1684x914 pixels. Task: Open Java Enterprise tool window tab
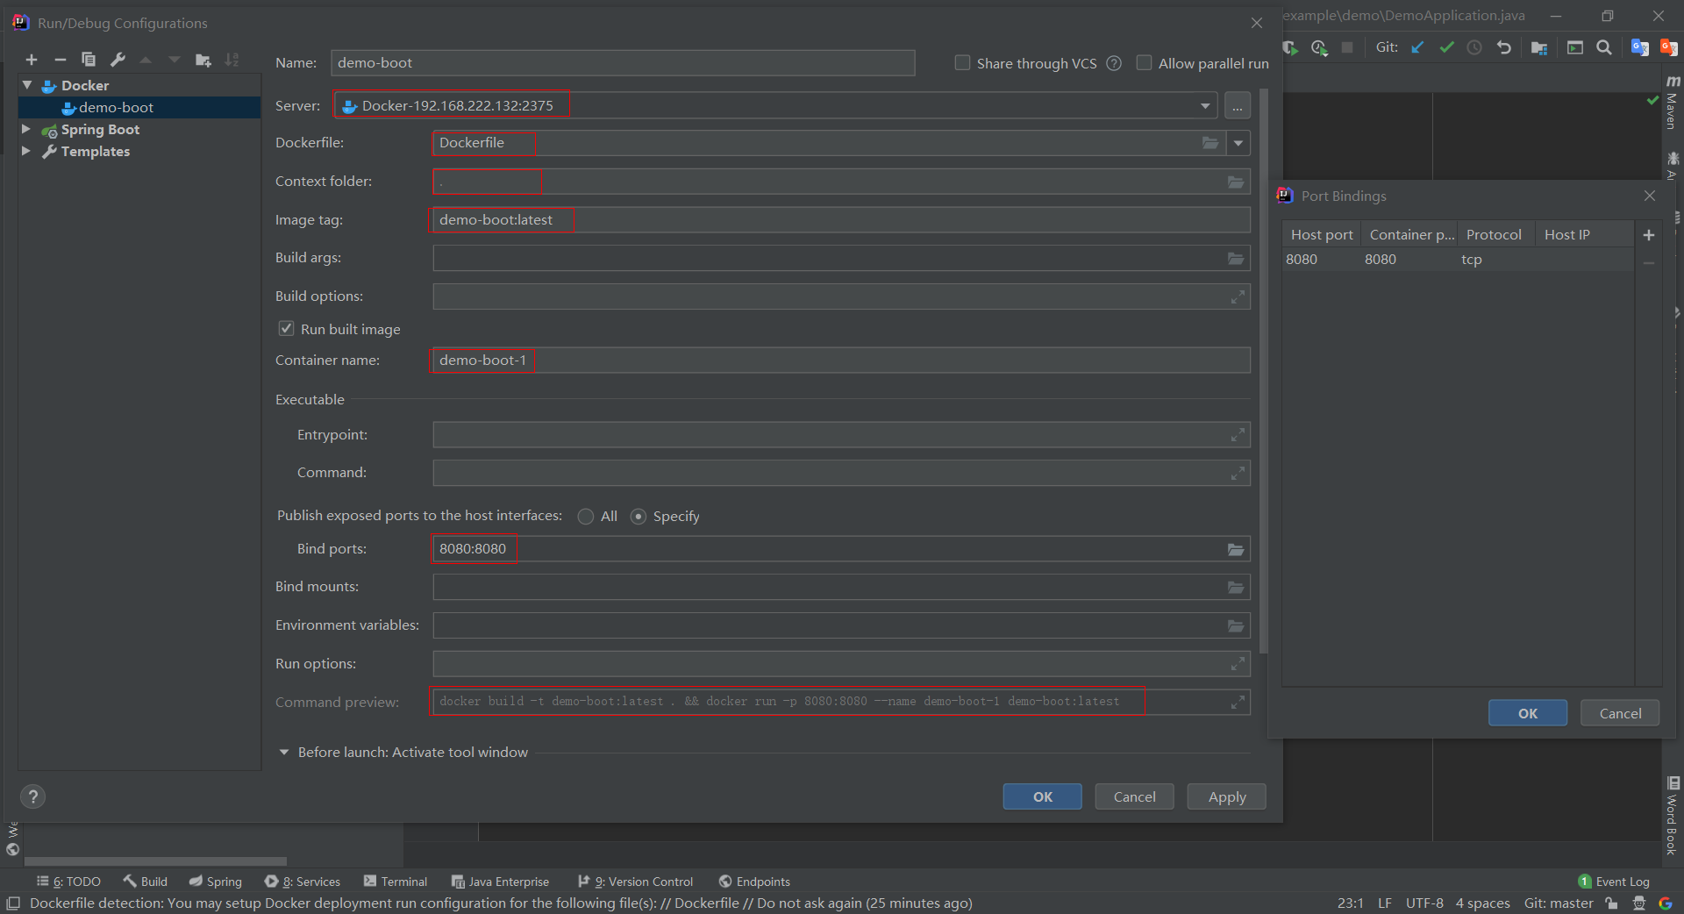tap(501, 882)
